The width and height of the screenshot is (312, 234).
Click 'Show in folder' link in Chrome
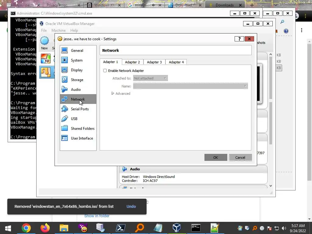click(x=97, y=216)
